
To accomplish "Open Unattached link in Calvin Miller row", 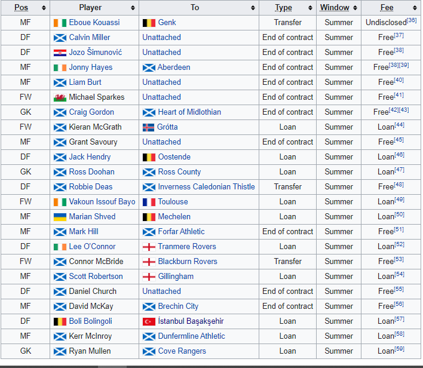I will [161, 37].
